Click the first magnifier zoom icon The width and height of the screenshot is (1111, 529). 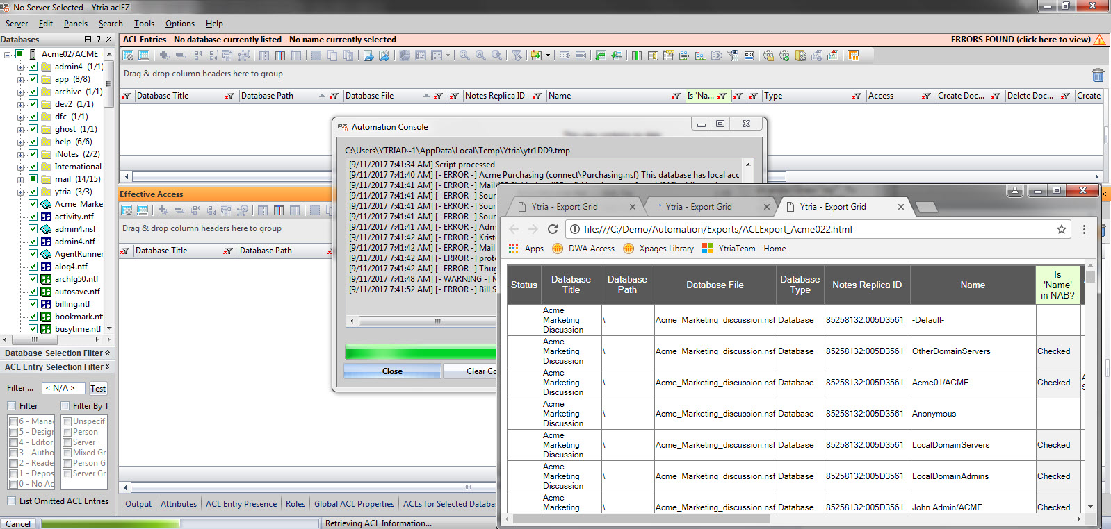[x=464, y=56]
